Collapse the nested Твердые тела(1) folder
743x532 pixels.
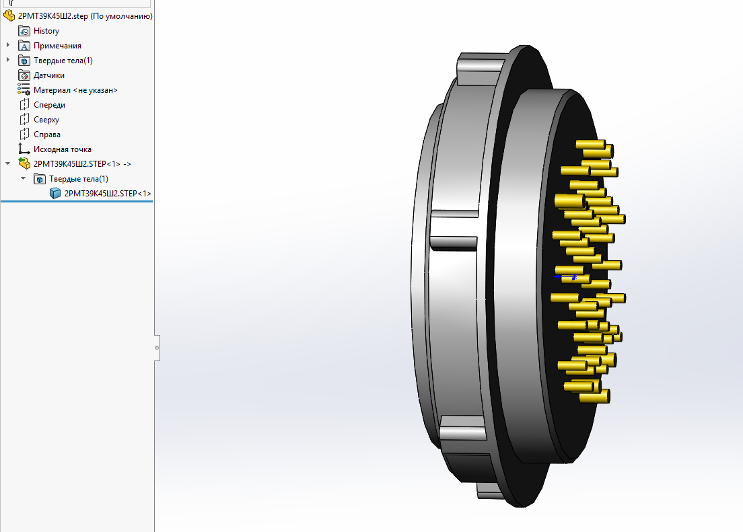pyautogui.click(x=24, y=179)
